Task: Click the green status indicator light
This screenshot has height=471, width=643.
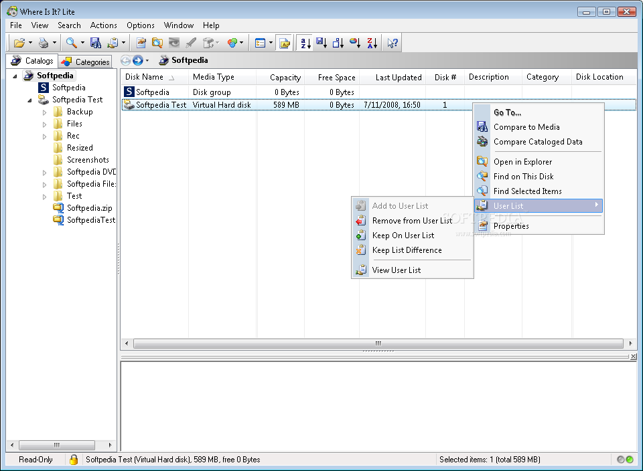Action: pos(629,460)
